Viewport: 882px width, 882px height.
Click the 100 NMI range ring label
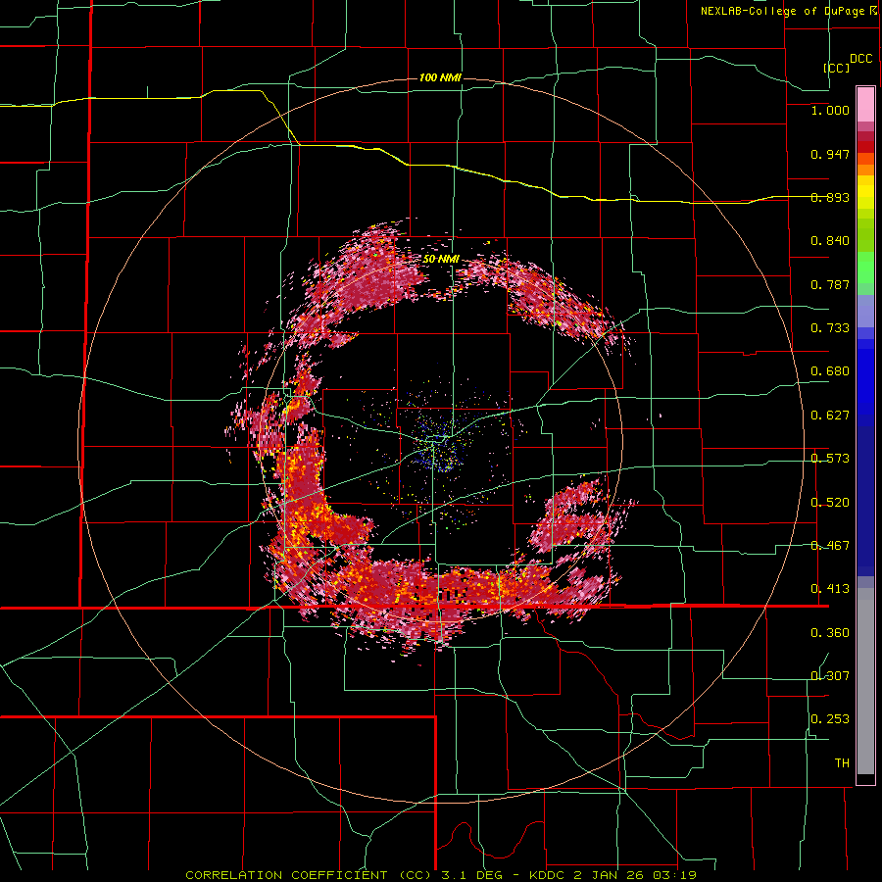tap(440, 77)
